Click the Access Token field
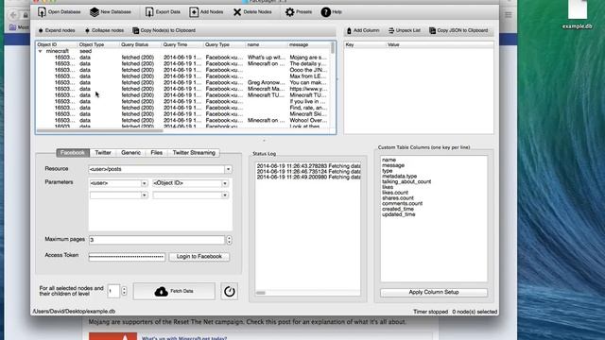 [x=127, y=257]
